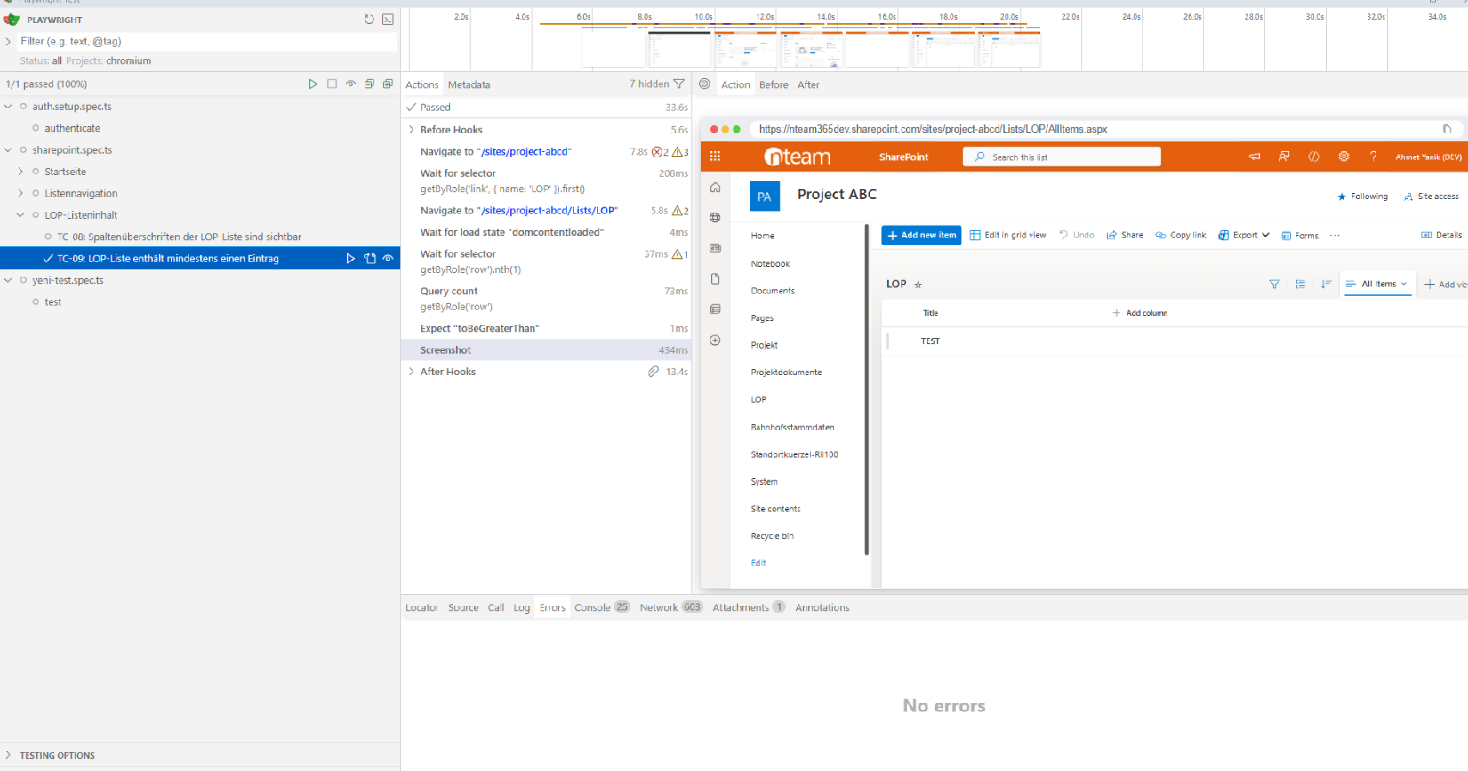Click the lists icon in the SharePoint app bar
Image resolution: width=1468 pixels, height=771 pixels.
(715, 309)
